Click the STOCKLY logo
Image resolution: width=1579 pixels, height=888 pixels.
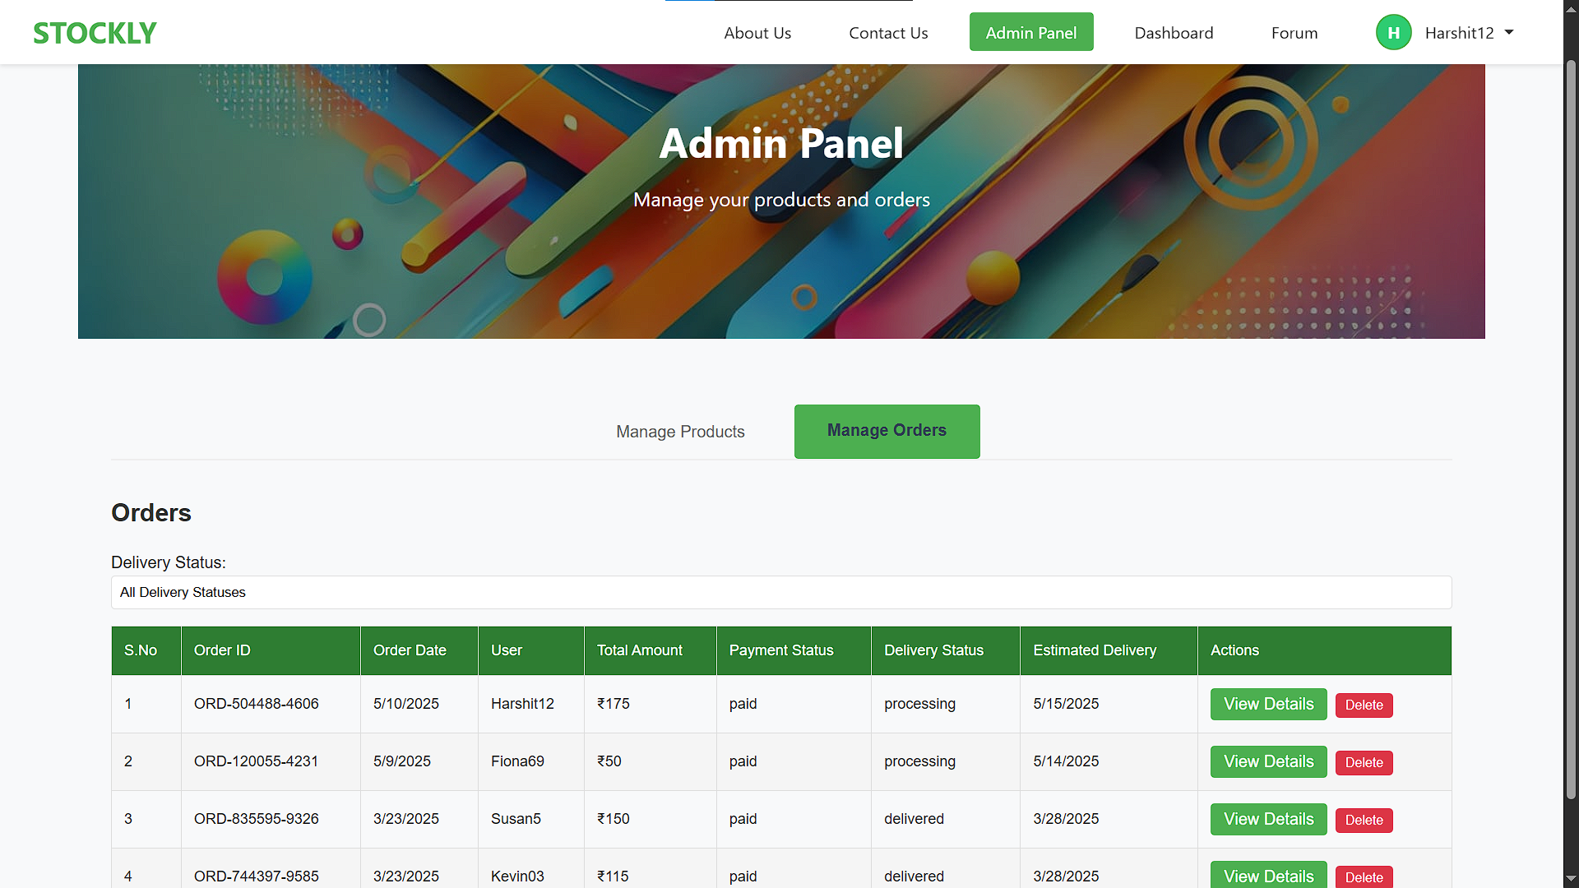point(95,33)
